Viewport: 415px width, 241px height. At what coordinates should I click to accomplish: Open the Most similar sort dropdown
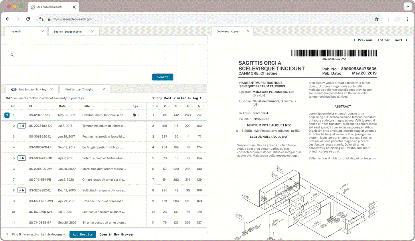[x=175, y=98]
